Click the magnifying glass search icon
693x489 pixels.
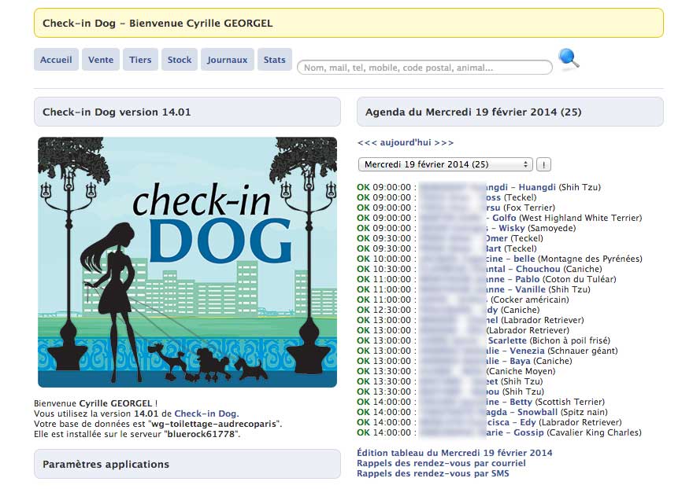(569, 59)
